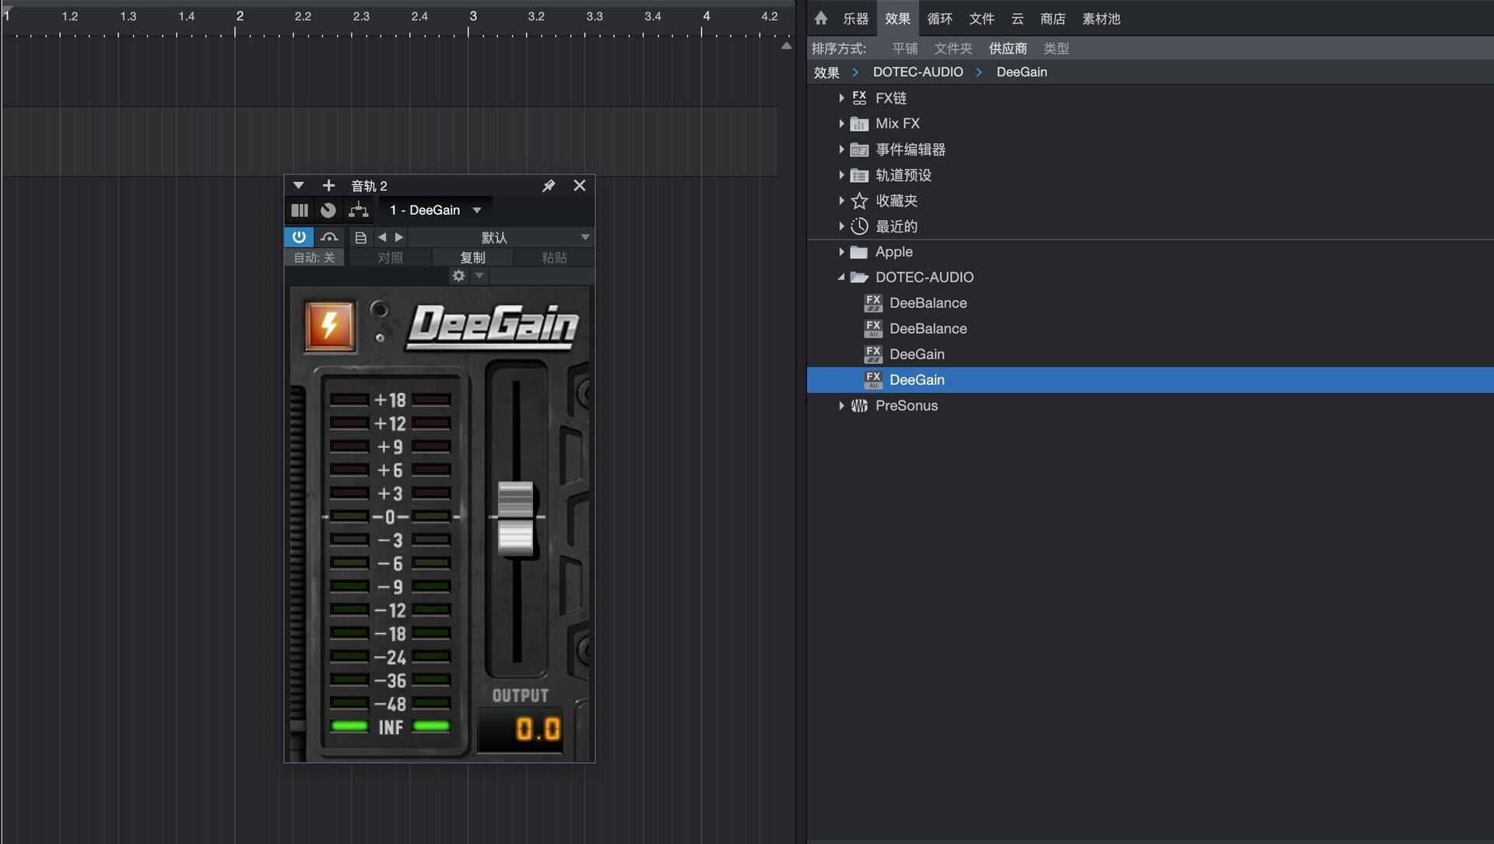
Task: Pin the DeeGain plugin window
Action: (x=549, y=185)
